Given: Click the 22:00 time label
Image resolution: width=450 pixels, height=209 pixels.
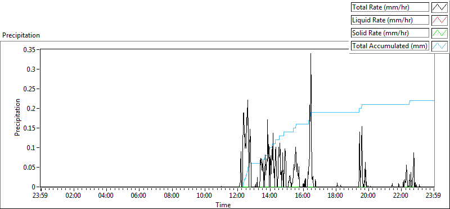Looking at the screenshot, I should point(401,196).
